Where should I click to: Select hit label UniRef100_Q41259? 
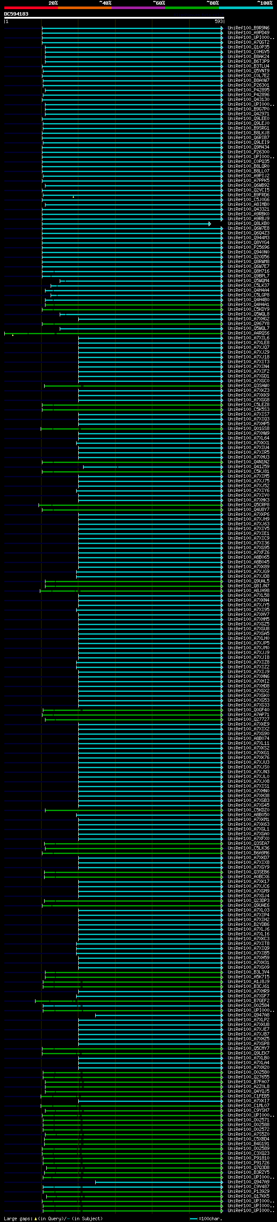click(248, 466)
